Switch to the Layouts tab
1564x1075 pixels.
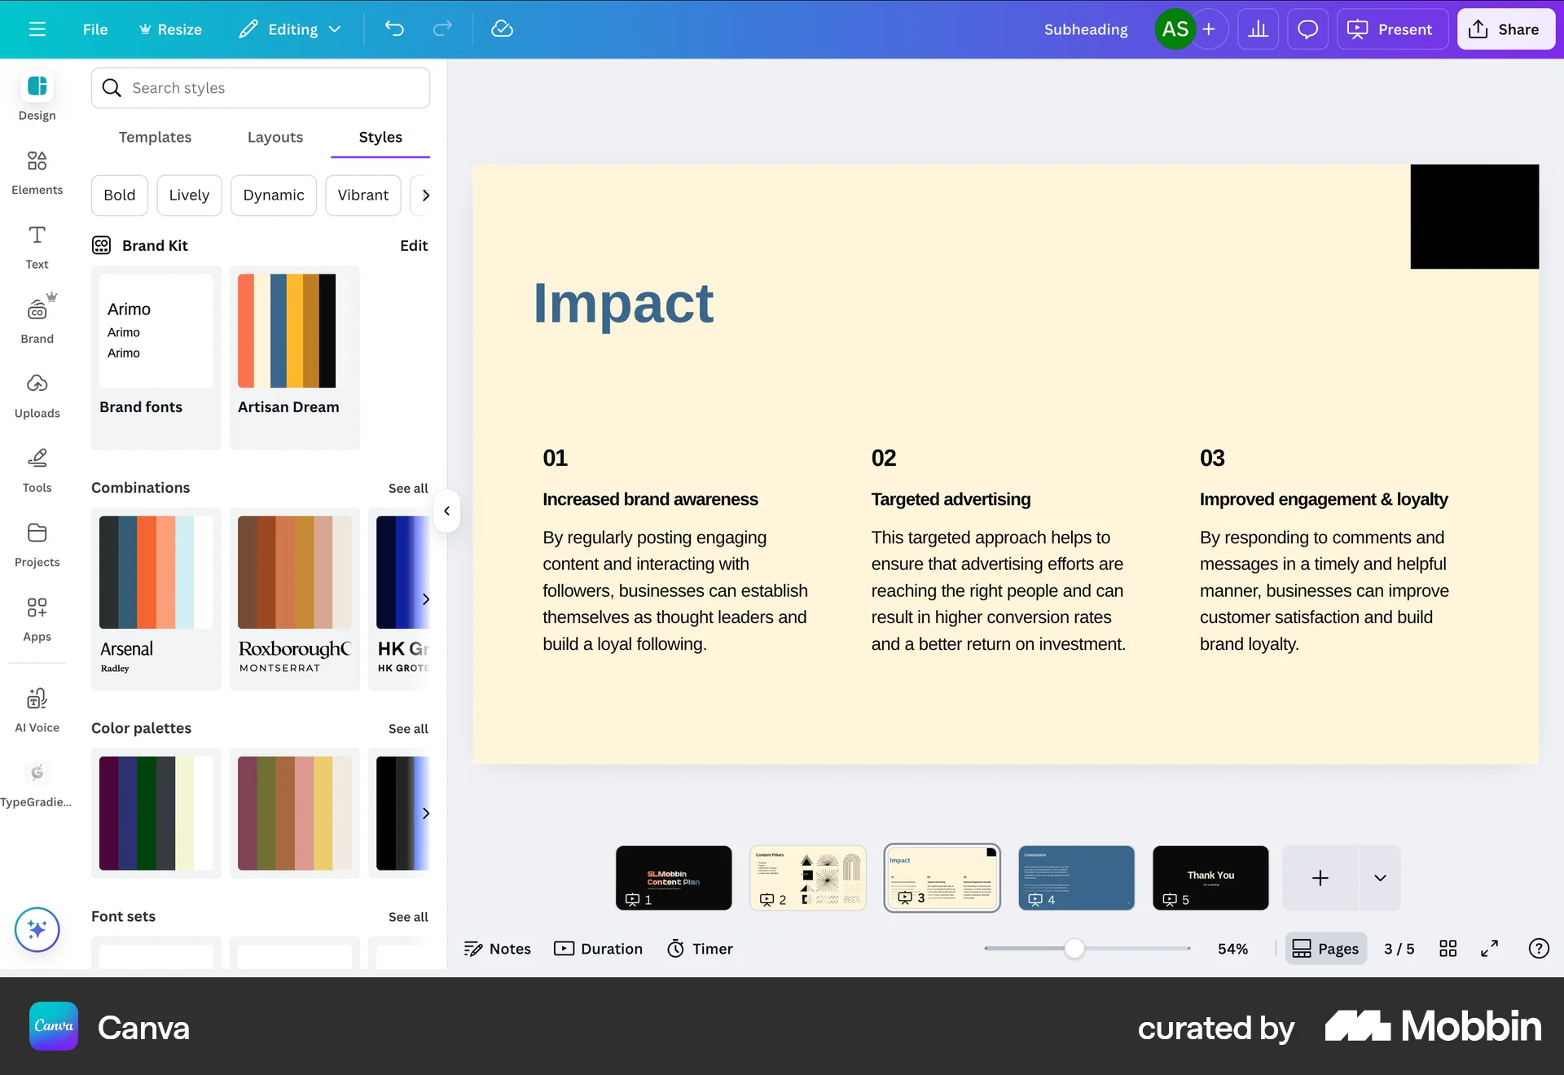click(x=275, y=137)
